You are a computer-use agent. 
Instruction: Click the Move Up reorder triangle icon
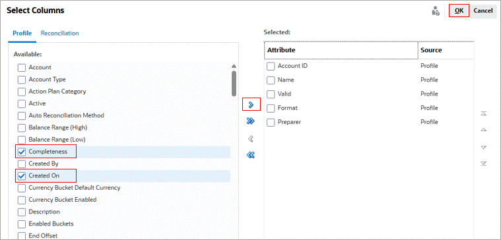[484, 130]
